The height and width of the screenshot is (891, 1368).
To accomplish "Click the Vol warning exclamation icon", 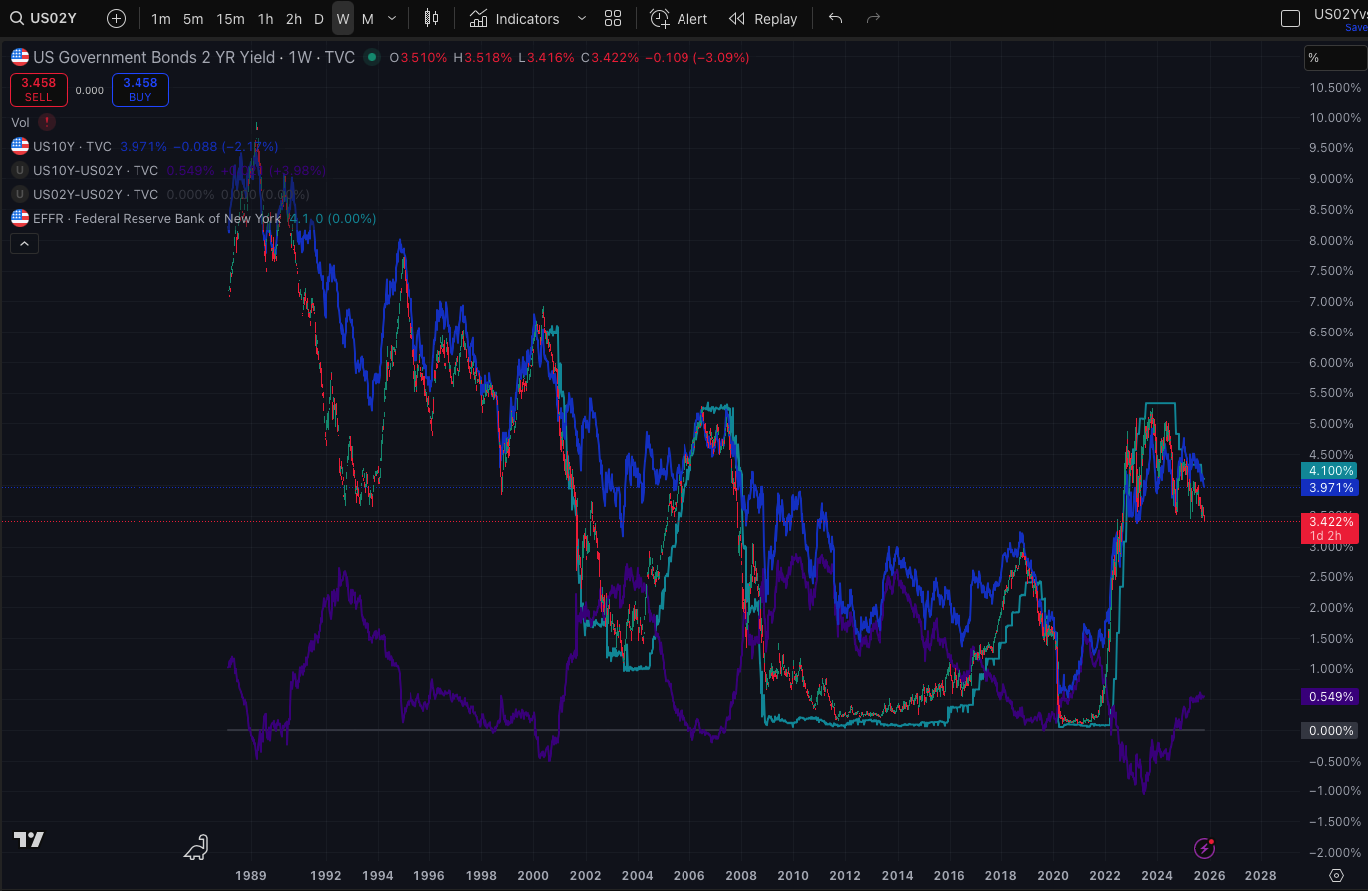I will pos(47,122).
